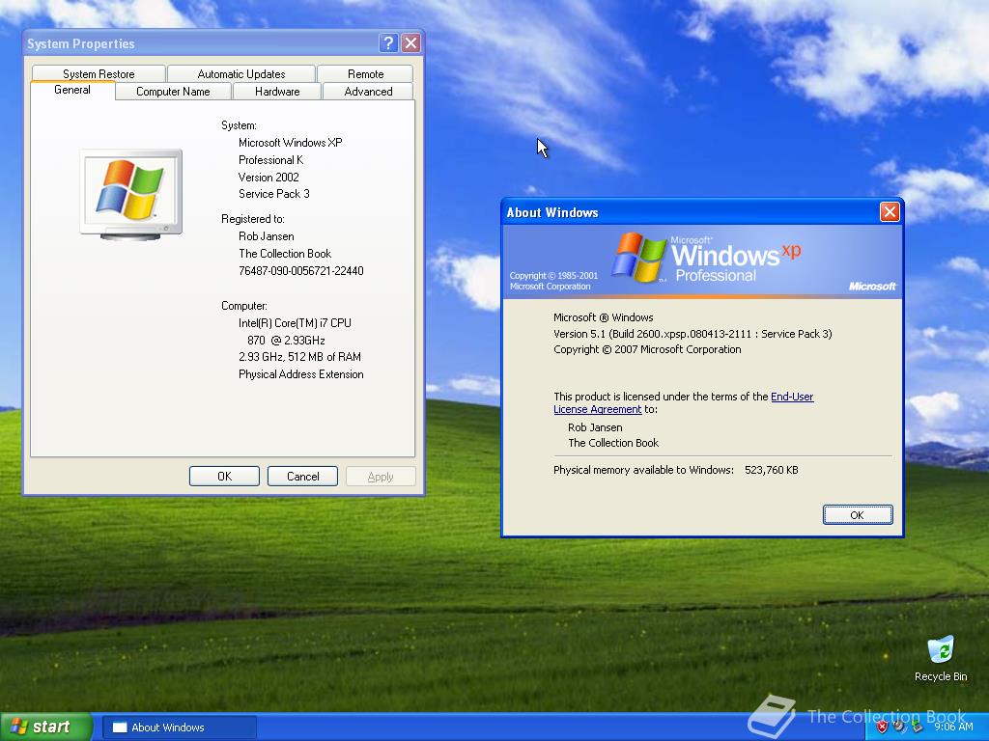Viewport: 989px width, 741px height.
Task: Click the 9:06 AM taskbar clock
Action: coord(953,727)
